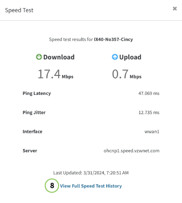Click the 47.069 ms latency value
Viewport: 182px width, 203px height.
pos(149,94)
